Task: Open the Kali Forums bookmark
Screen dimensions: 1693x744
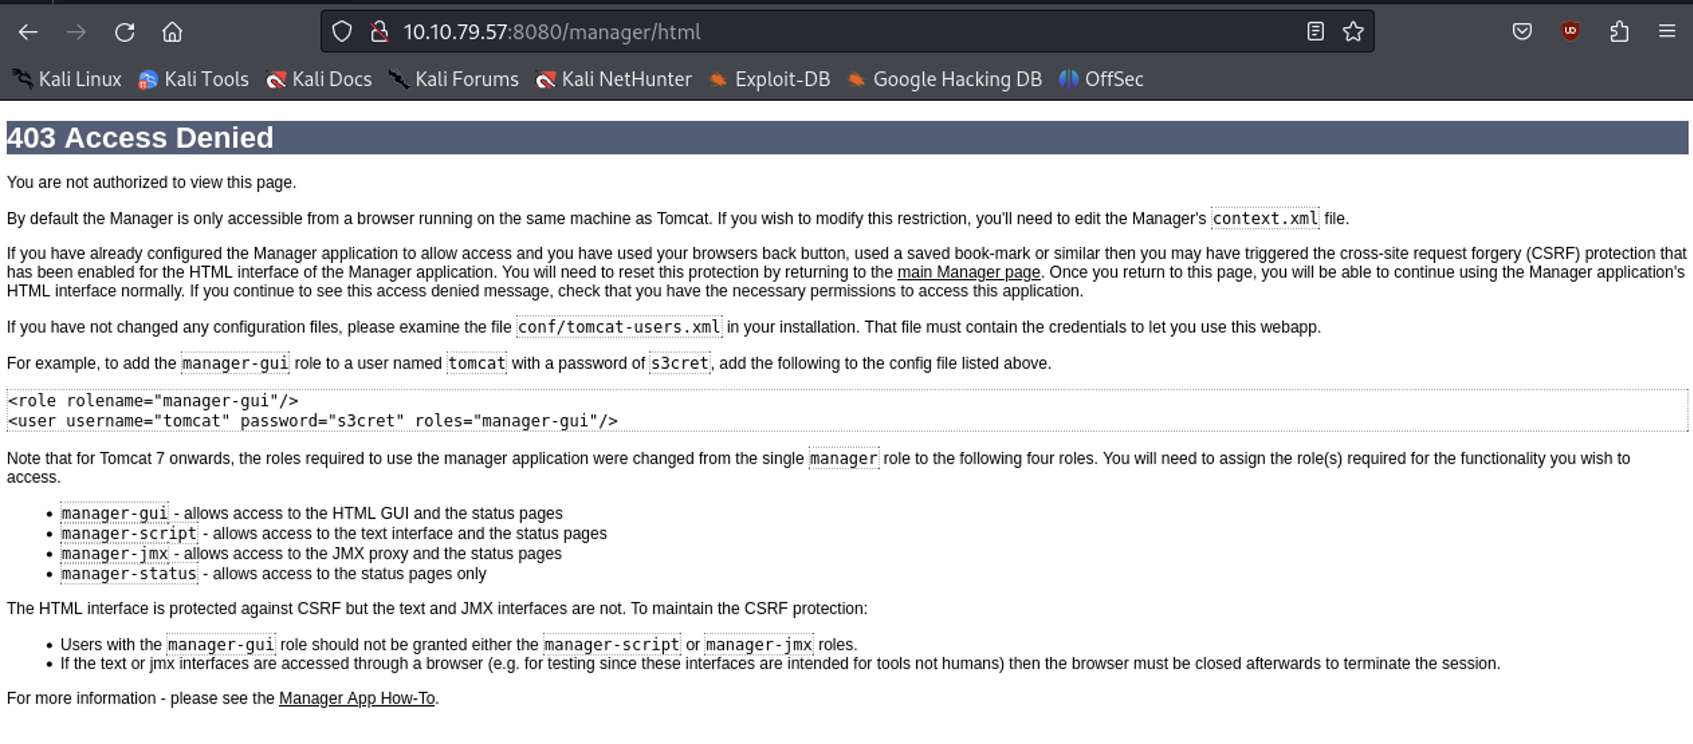Action: (x=453, y=79)
